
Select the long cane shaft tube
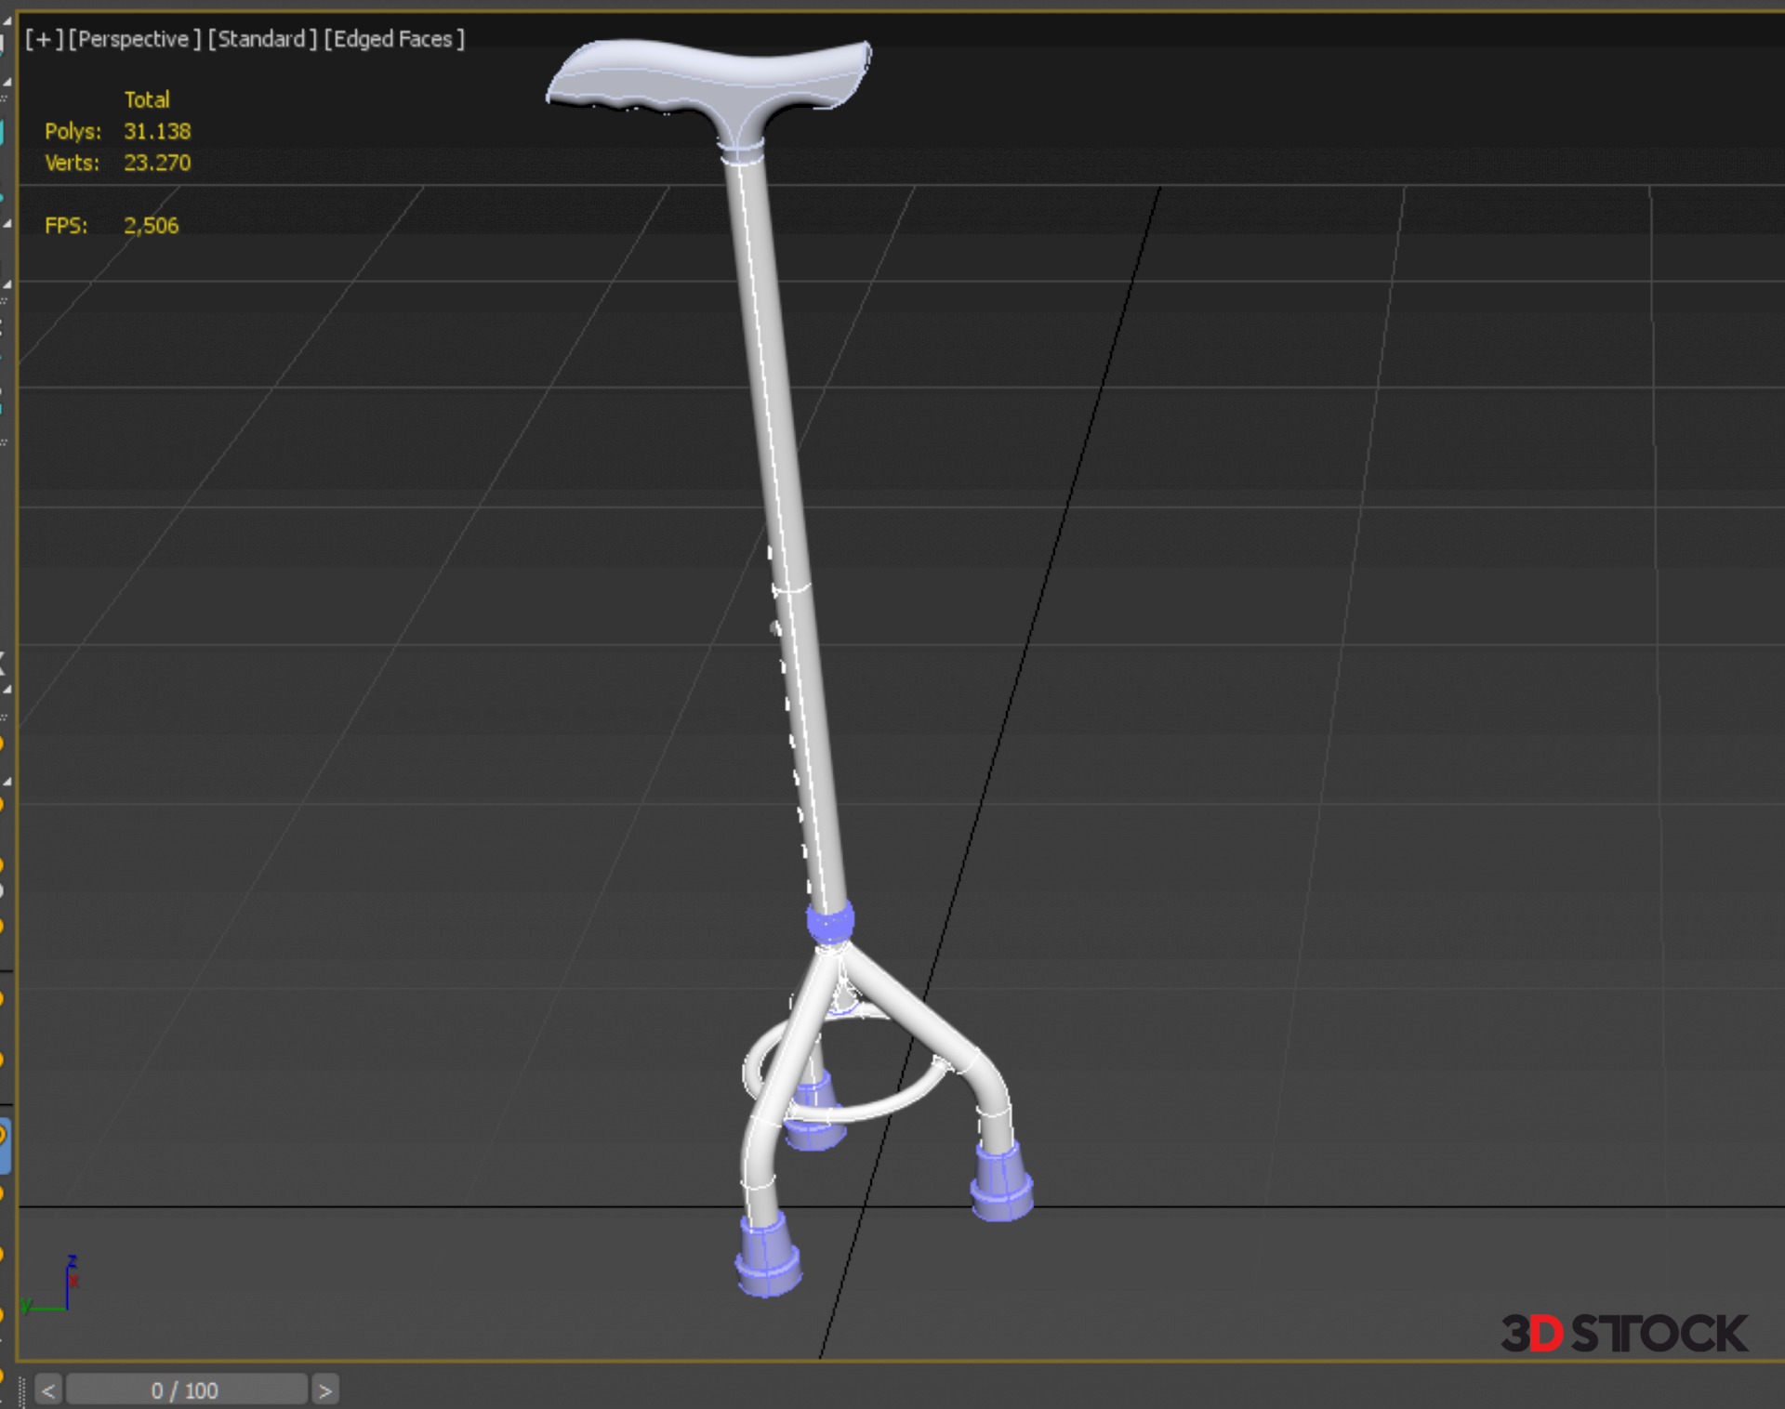(x=781, y=483)
